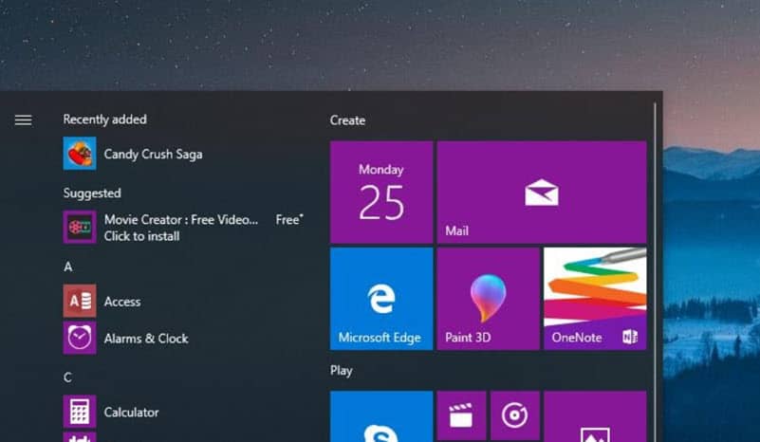
Task: Open the Calendar tile showing Monday 25
Action: (x=381, y=193)
